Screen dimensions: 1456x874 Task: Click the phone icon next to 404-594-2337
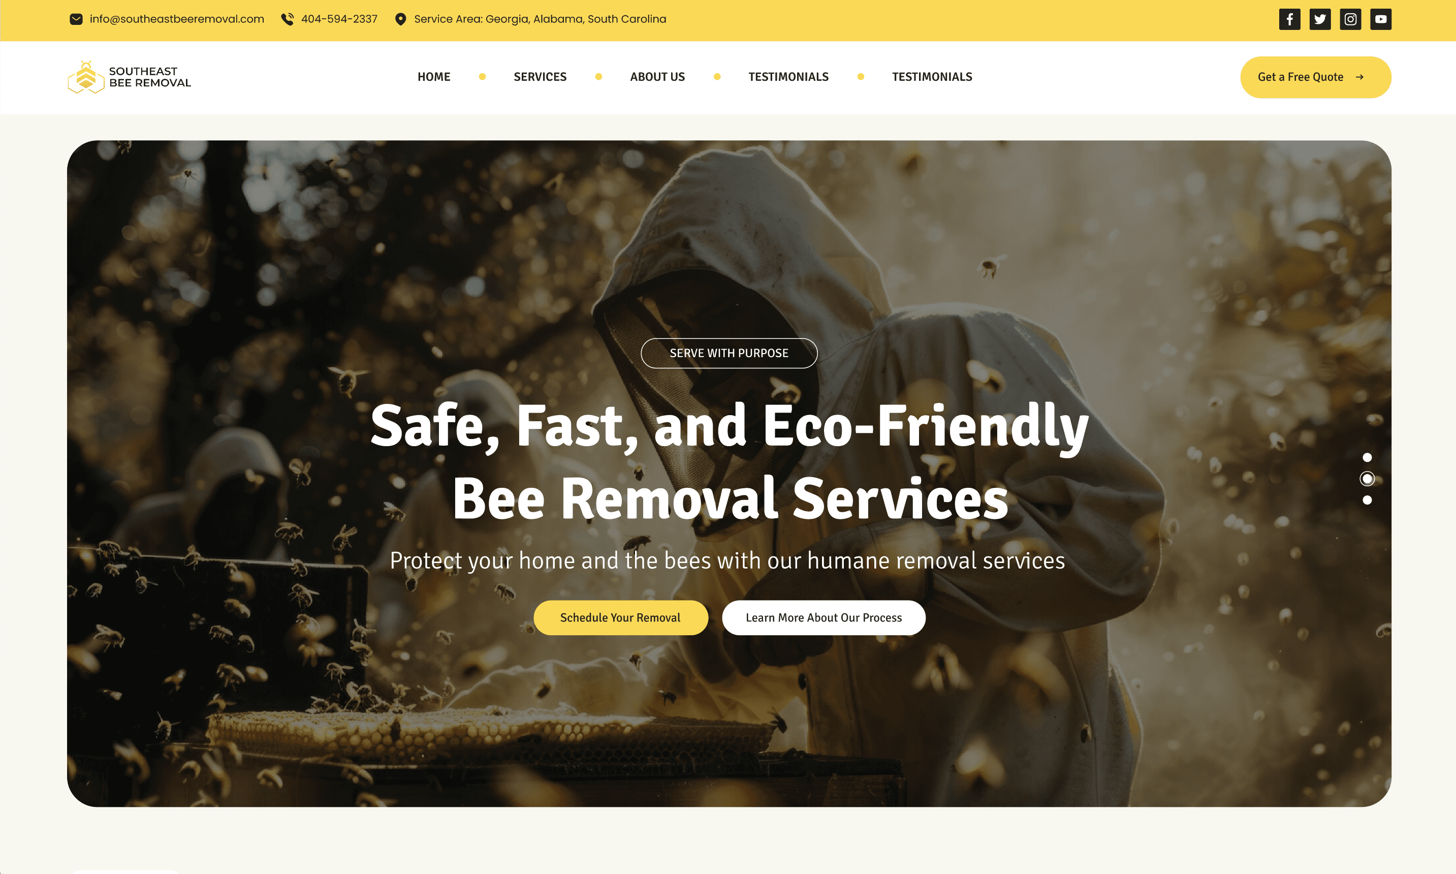click(288, 19)
